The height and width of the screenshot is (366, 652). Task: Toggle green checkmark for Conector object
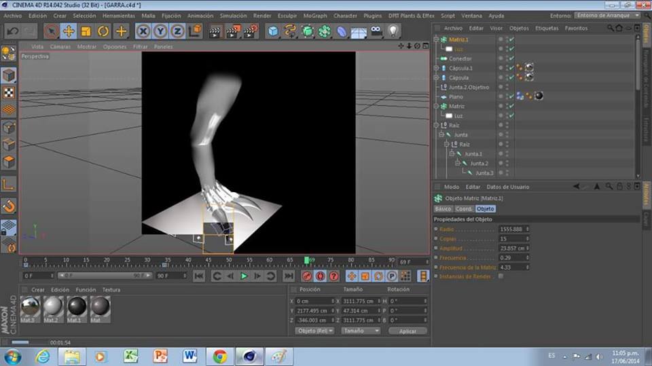click(511, 58)
